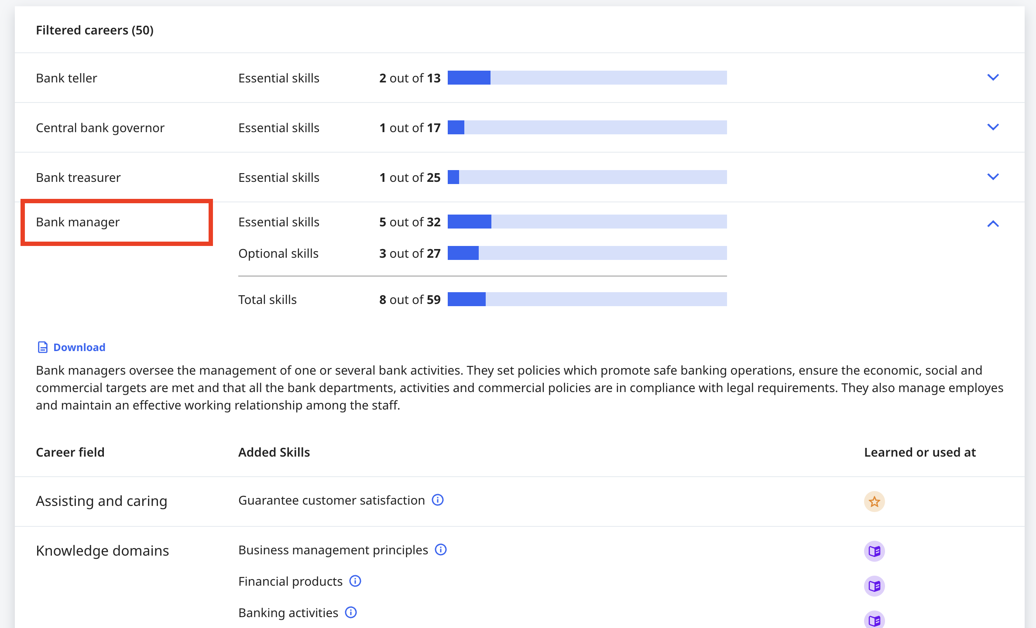Click the book icon next to 'Banking activities'
Viewport: 1036px width, 628px height.
click(874, 621)
